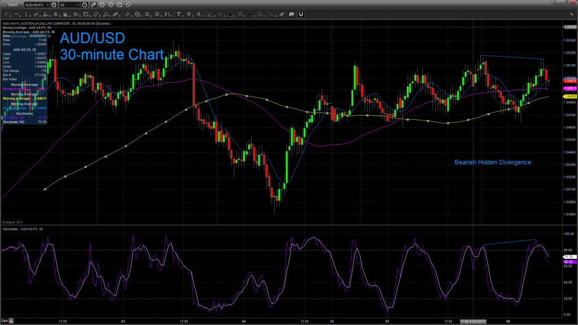Screen dimensions: 578x325
Task: Click the Dyn label at bottom left
Action: pos(4,320)
